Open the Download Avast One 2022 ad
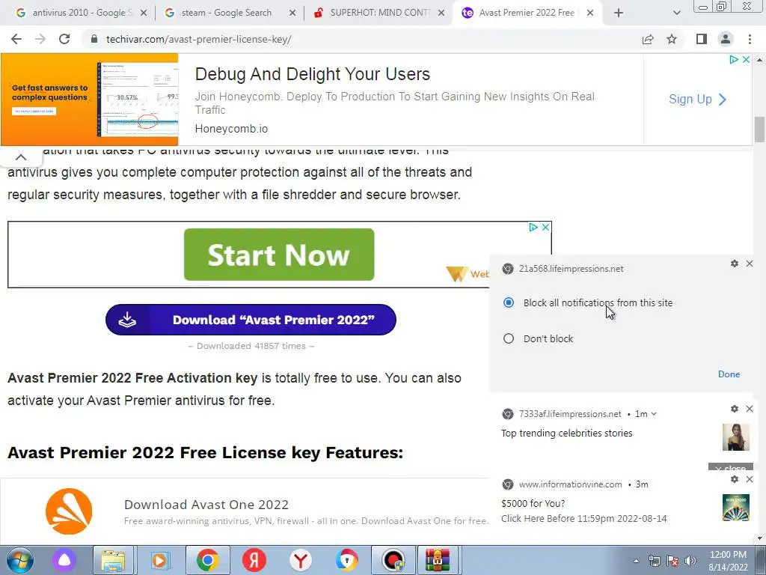 click(x=206, y=504)
